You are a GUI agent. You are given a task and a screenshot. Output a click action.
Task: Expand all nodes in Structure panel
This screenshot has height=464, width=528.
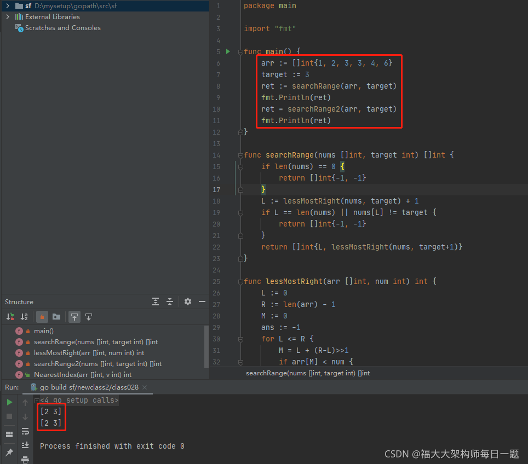click(156, 302)
